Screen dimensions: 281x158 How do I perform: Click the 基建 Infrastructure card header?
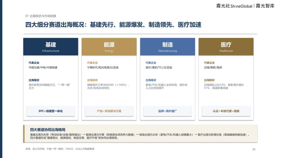51,47
